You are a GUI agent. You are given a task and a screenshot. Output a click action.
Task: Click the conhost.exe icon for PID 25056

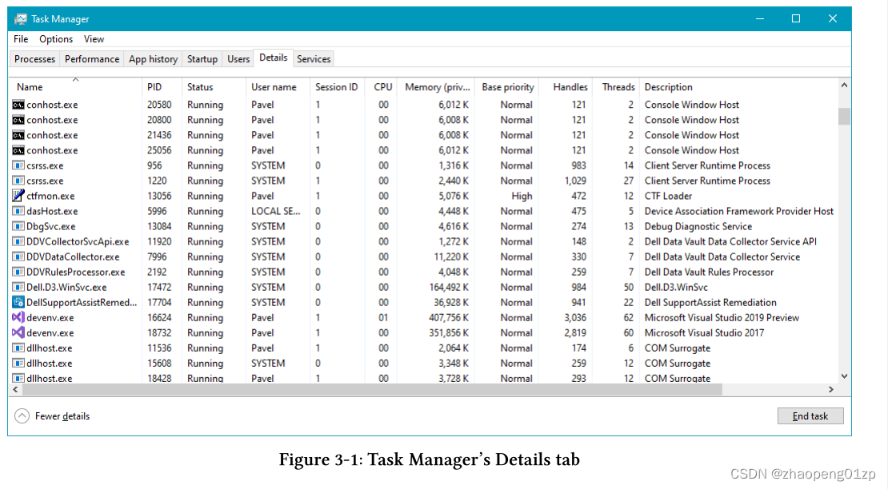(x=18, y=150)
